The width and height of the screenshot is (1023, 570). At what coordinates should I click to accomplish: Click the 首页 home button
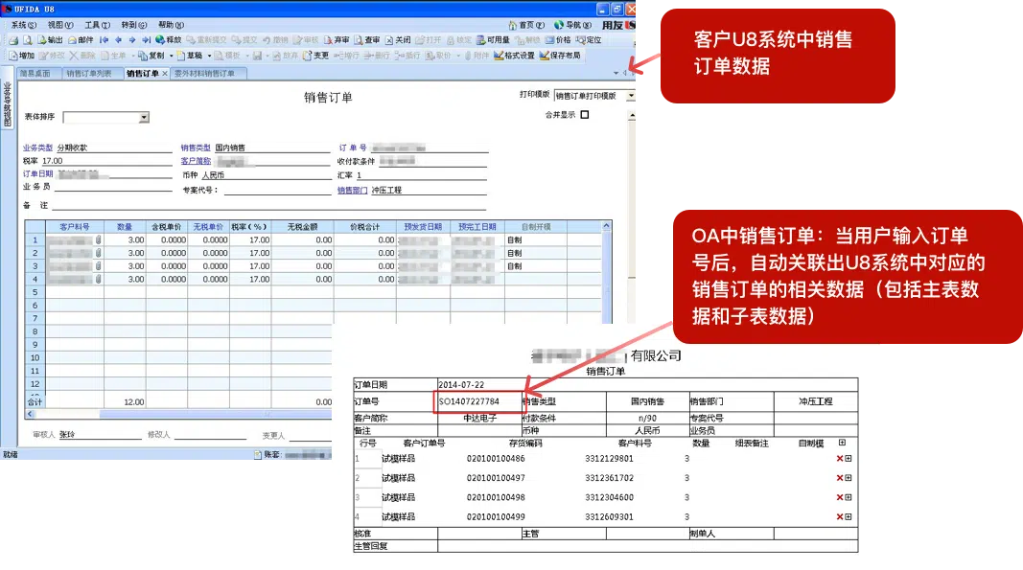coord(526,26)
